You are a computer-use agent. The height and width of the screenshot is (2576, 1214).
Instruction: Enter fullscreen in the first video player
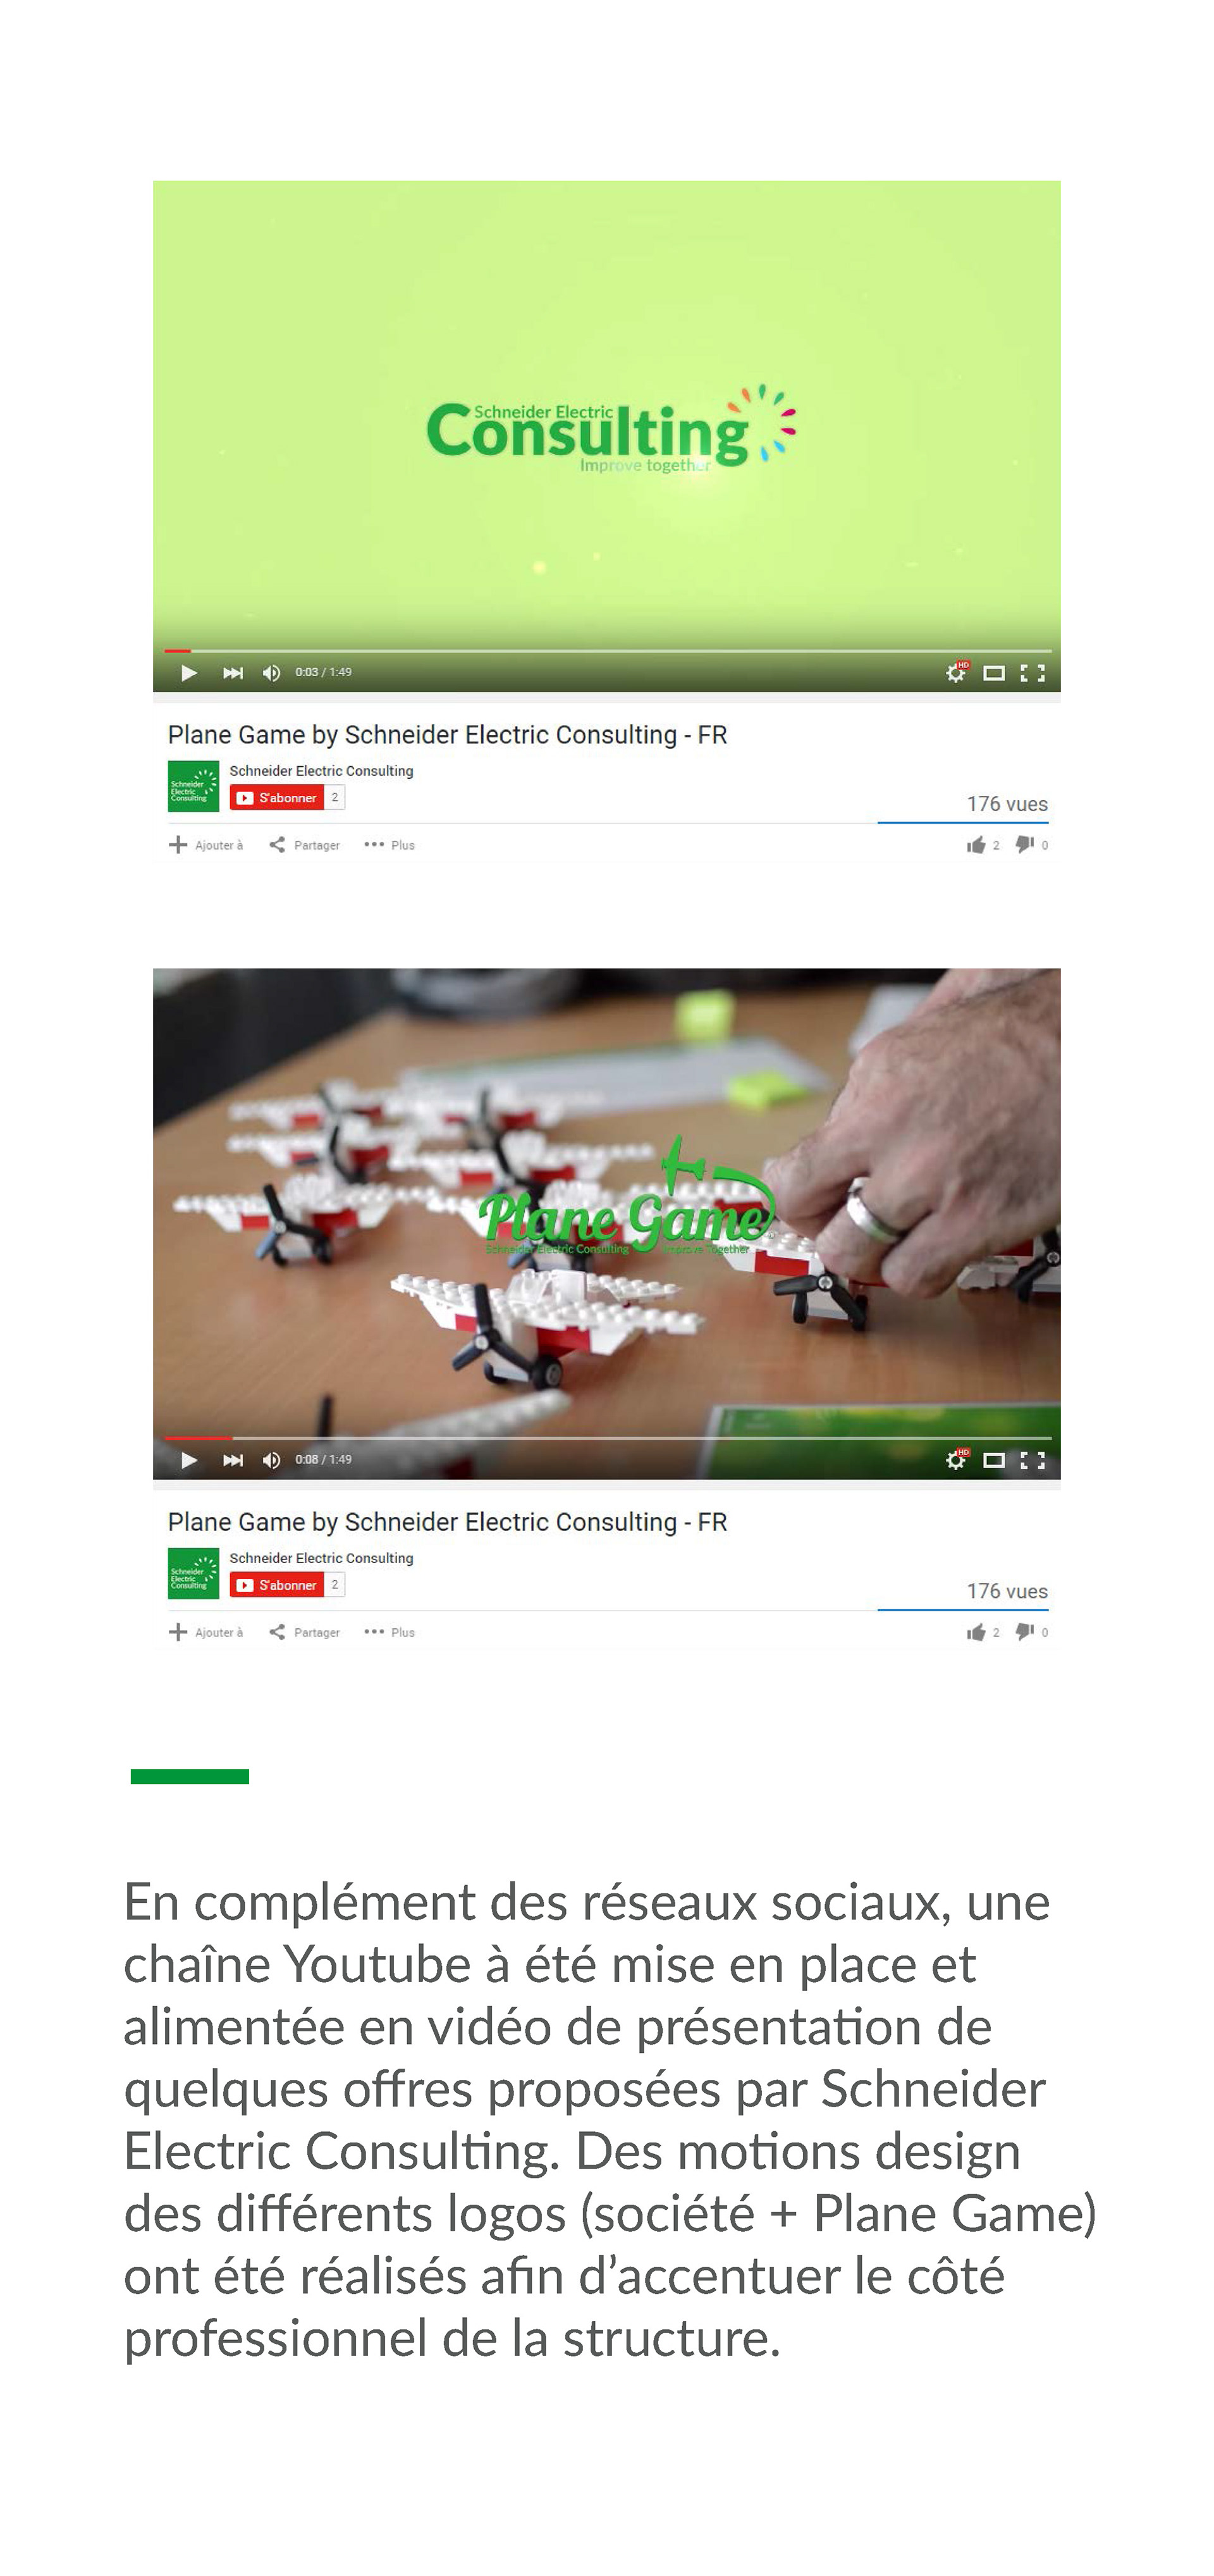(1032, 673)
